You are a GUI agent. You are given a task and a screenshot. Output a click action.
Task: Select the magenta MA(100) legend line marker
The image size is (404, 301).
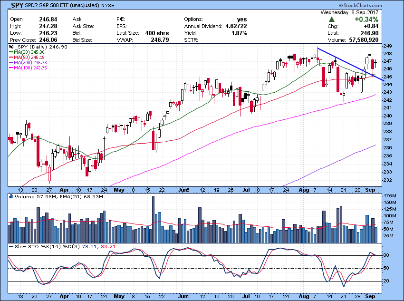11,68
